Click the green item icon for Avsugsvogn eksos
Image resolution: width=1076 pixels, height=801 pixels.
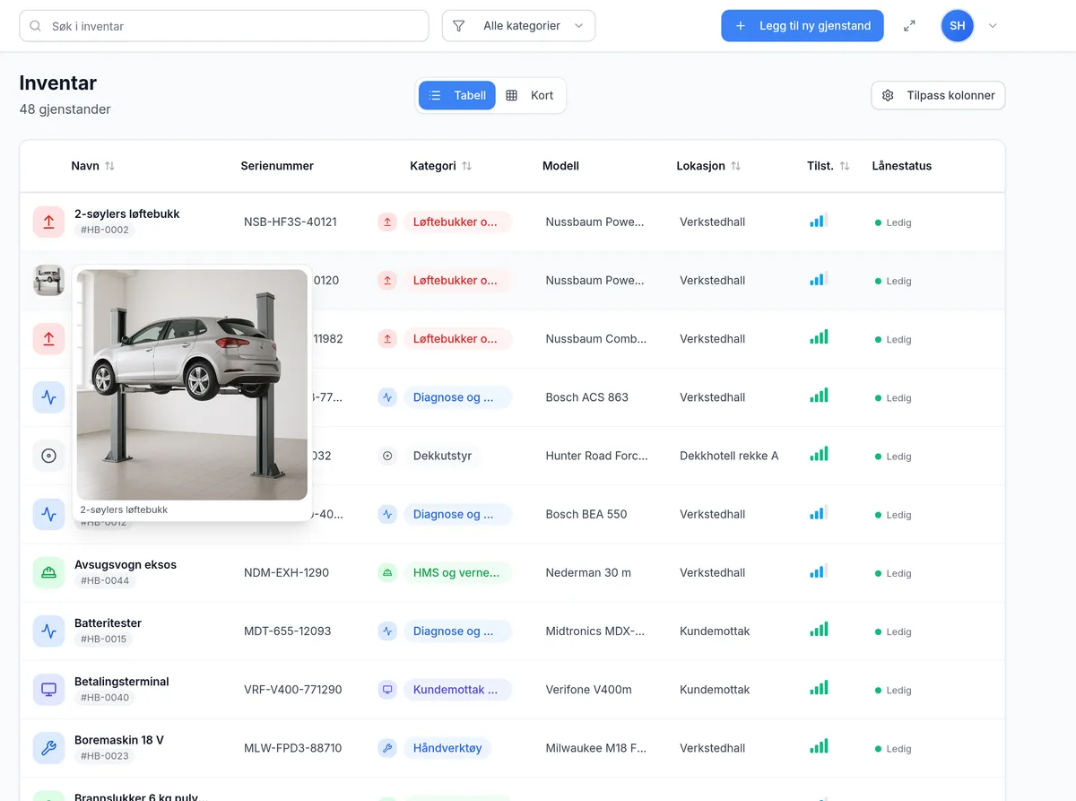coord(48,572)
